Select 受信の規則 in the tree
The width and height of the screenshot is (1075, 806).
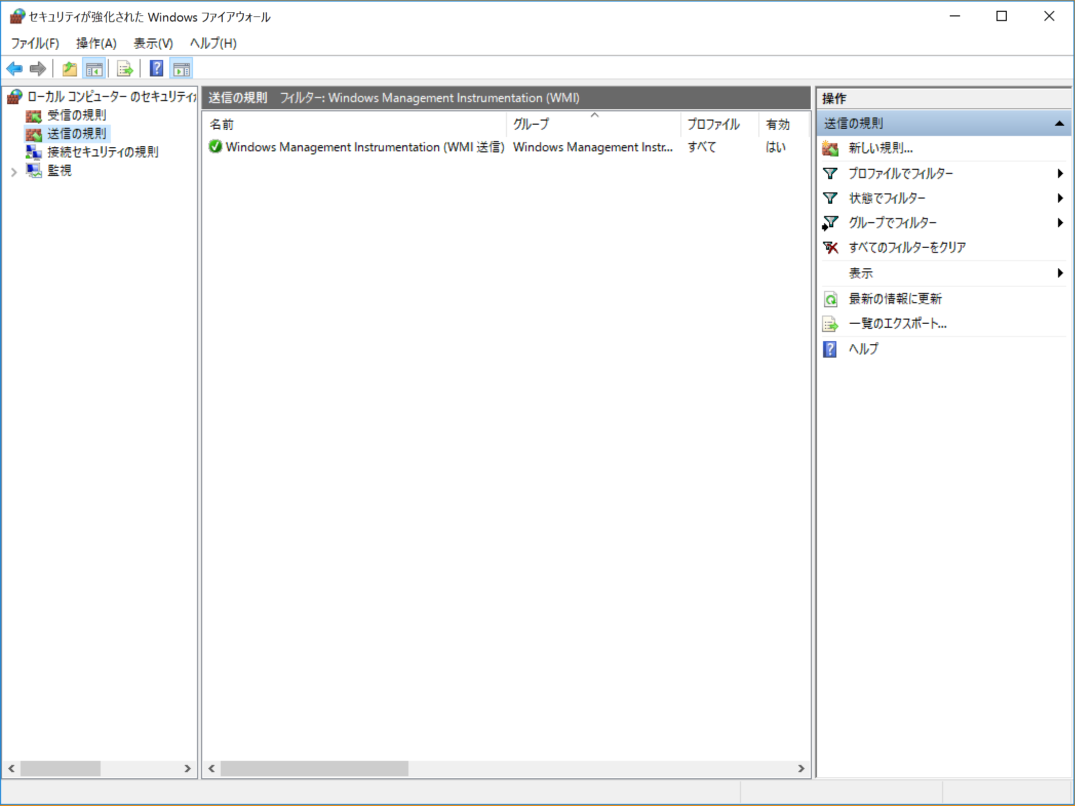click(x=76, y=115)
